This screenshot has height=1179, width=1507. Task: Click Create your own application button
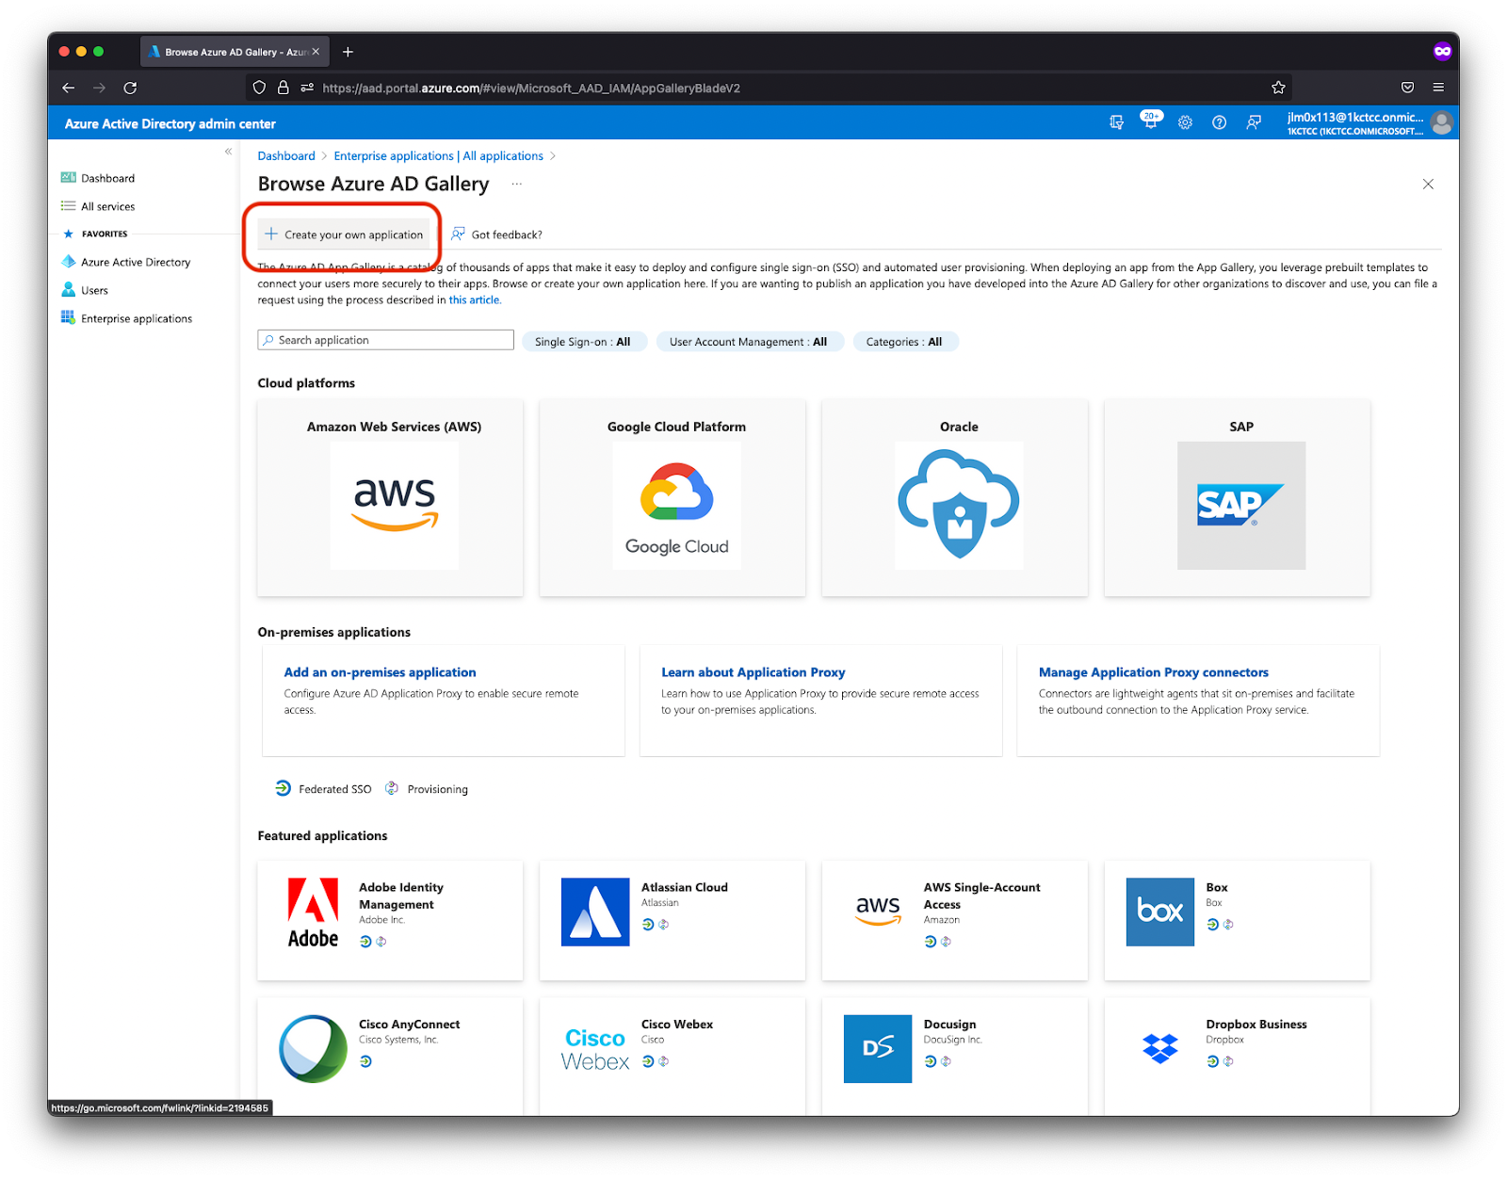pos(344,234)
